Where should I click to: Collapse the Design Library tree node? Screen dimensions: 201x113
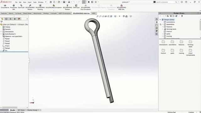coord(160,19)
